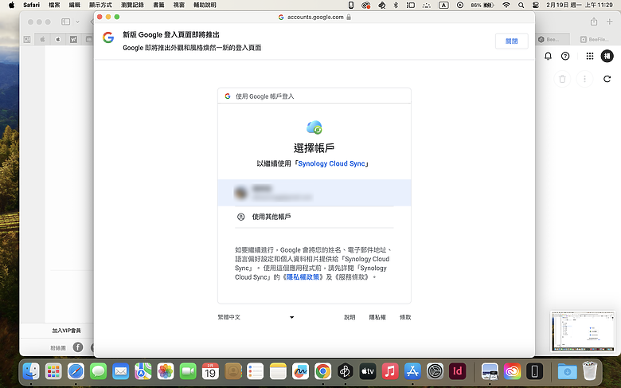Open Spotlight search magnifier icon
This screenshot has height=388, width=621.
[521, 5]
